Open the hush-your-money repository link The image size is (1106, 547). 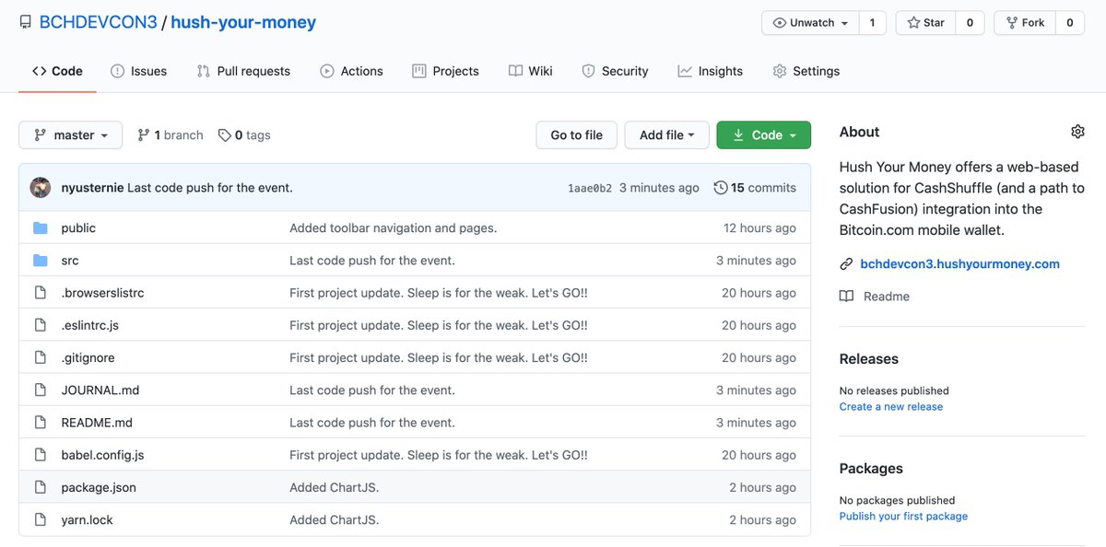click(243, 22)
